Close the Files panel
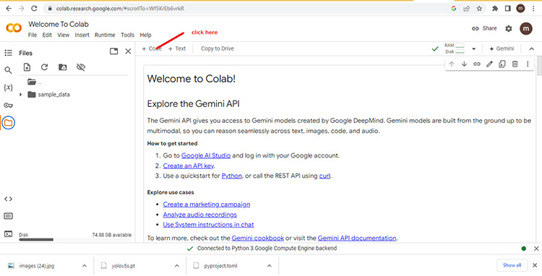Screen dimensions: 542x276 click(x=128, y=51)
